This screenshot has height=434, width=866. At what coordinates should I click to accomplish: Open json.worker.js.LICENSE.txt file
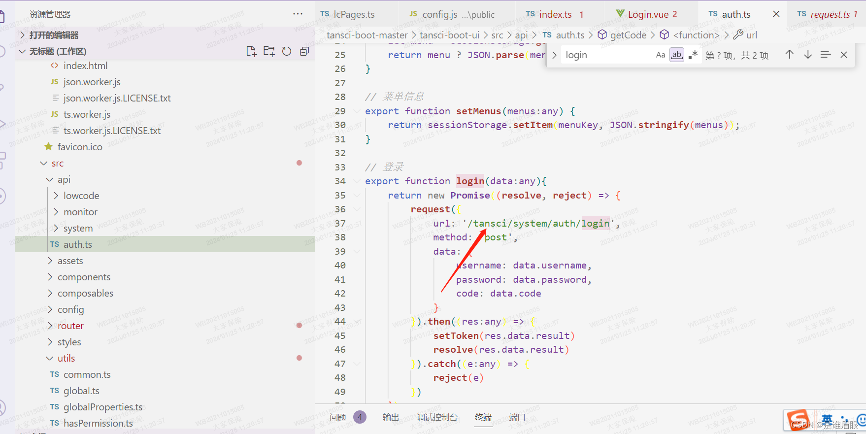pos(117,98)
